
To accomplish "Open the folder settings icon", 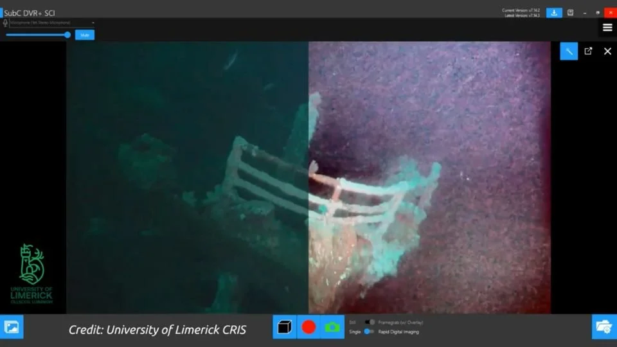I will tap(604, 327).
